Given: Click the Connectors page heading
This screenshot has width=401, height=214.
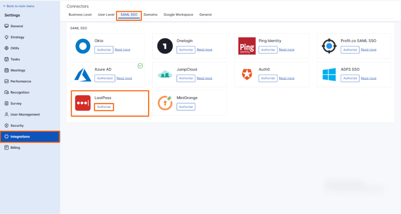Looking at the screenshot, I should pyautogui.click(x=78, y=6).
